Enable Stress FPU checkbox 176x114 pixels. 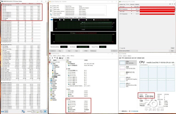coord(53,8)
